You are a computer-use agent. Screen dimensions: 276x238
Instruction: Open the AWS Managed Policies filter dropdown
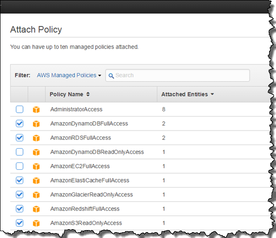pyautogui.click(x=69, y=75)
